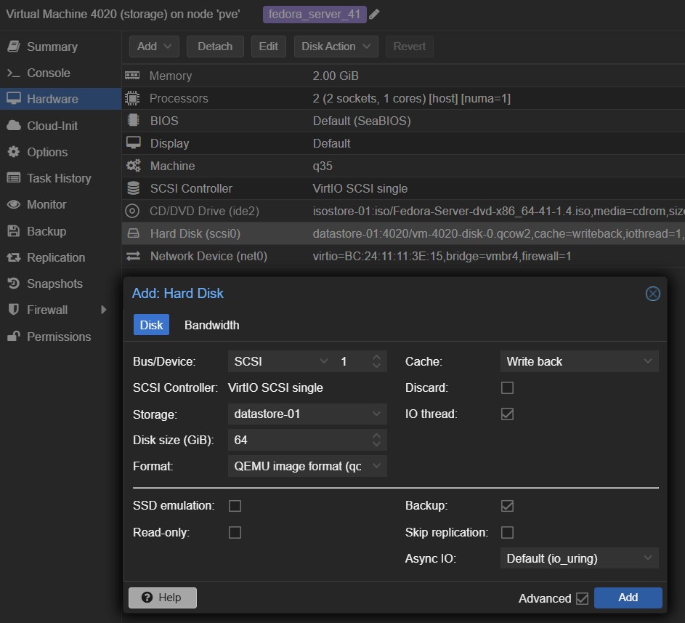Uncheck the IO thread checkbox

coord(507,414)
